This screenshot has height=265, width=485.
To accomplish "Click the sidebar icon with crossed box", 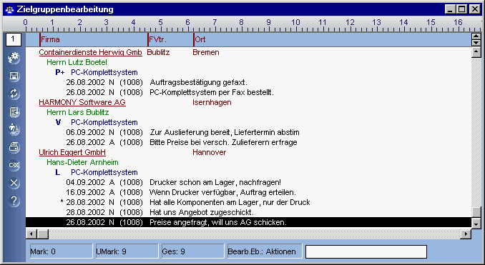I will click(x=14, y=165).
